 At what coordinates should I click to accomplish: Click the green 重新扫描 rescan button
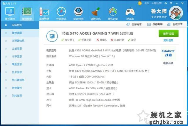[168, 33]
